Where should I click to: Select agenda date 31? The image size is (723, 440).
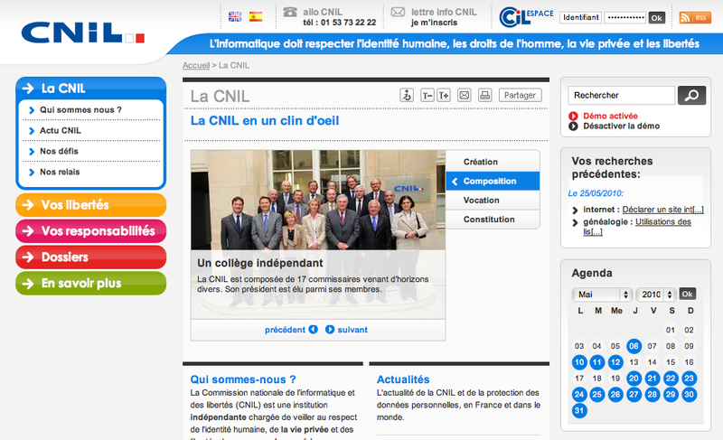(x=579, y=410)
